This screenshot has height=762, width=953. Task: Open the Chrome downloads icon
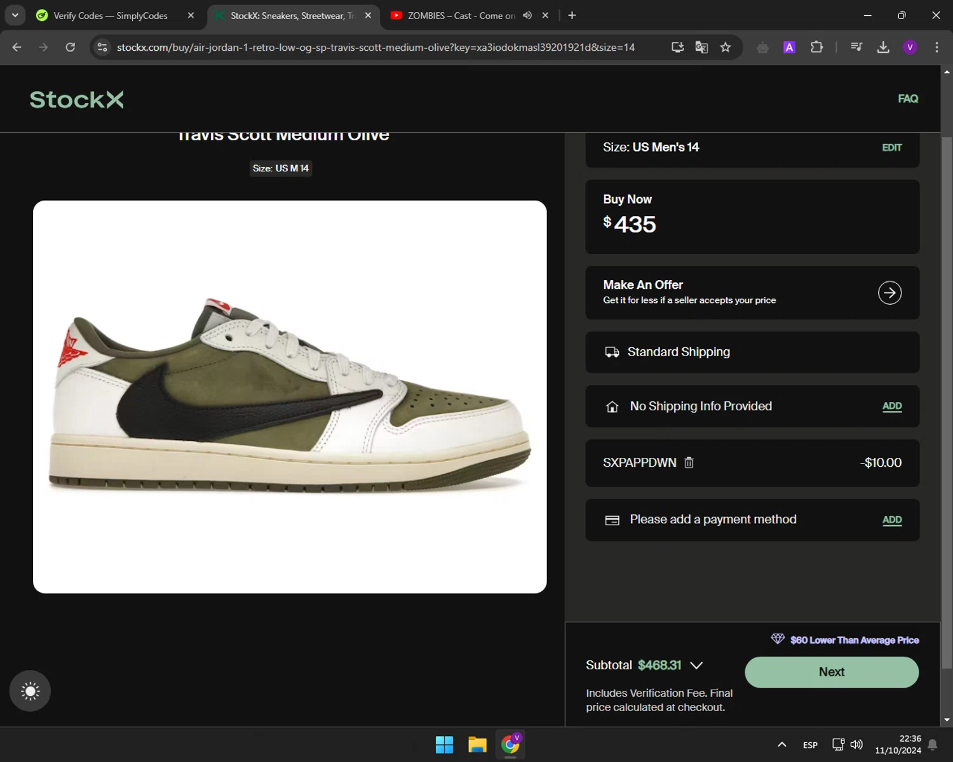[x=883, y=48]
